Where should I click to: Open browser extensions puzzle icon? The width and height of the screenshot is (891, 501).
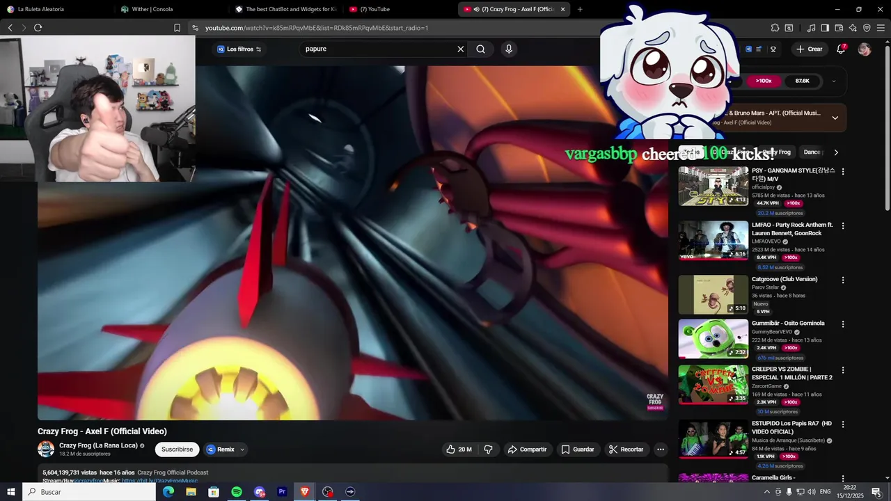(x=775, y=28)
